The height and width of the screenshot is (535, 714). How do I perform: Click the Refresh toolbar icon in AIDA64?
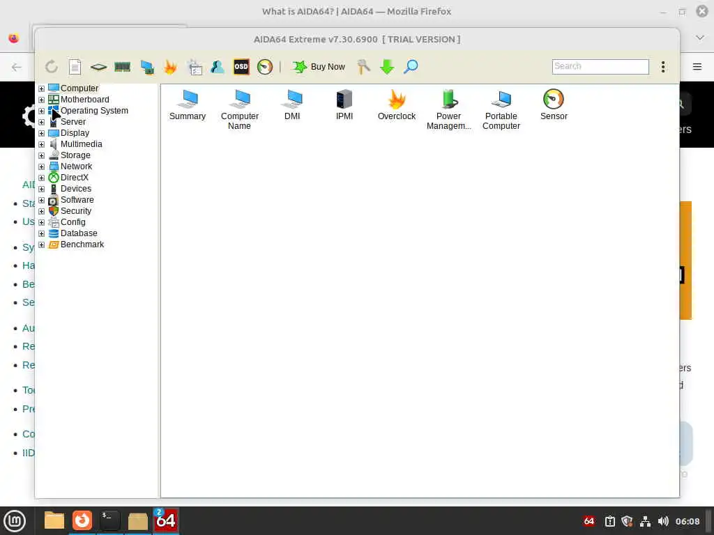click(52, 67)
